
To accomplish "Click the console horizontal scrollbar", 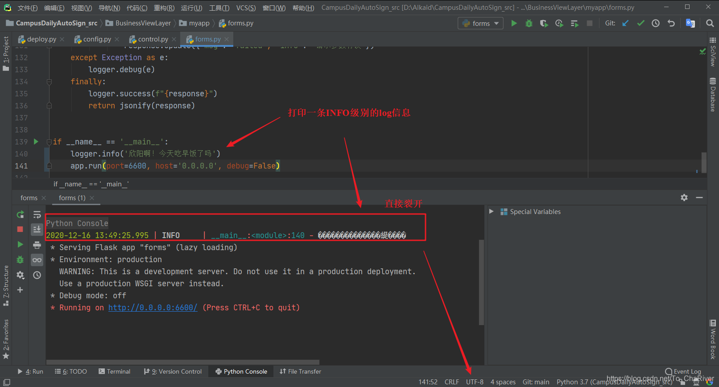I will [183, 362].
